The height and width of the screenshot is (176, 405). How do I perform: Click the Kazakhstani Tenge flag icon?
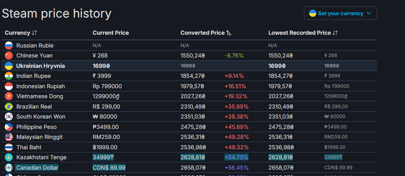(x=9, y=157)
